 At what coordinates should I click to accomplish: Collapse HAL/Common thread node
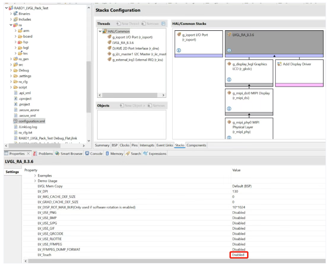tap(100, 31)
